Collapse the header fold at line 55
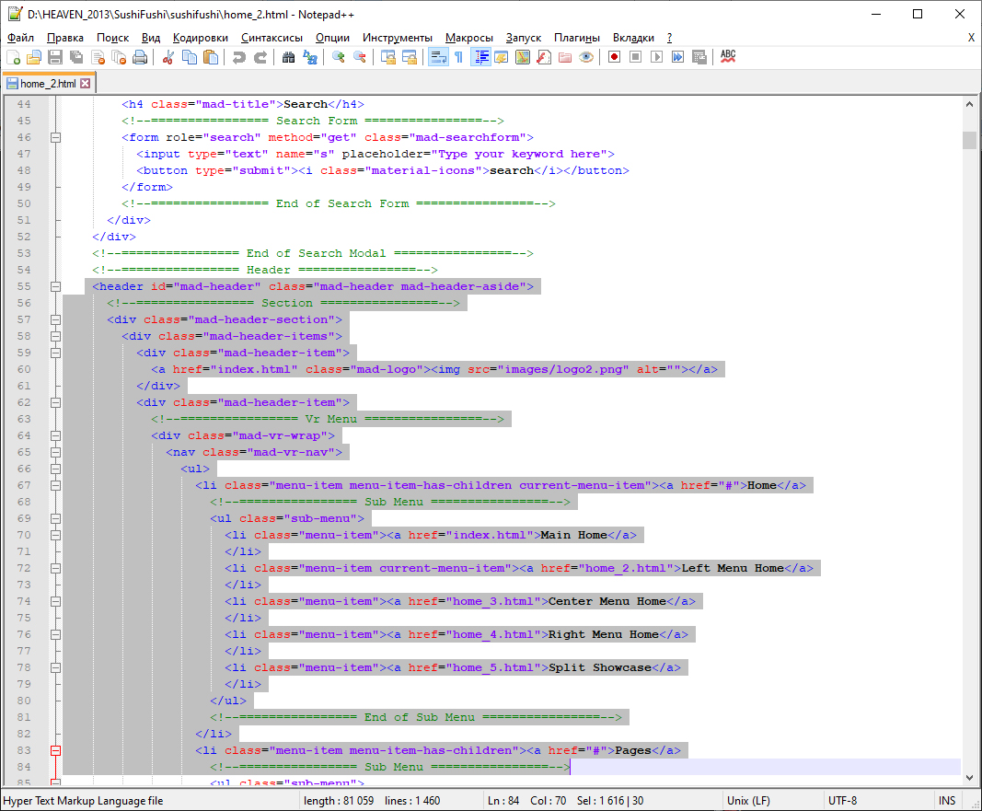 coord(56,286)
